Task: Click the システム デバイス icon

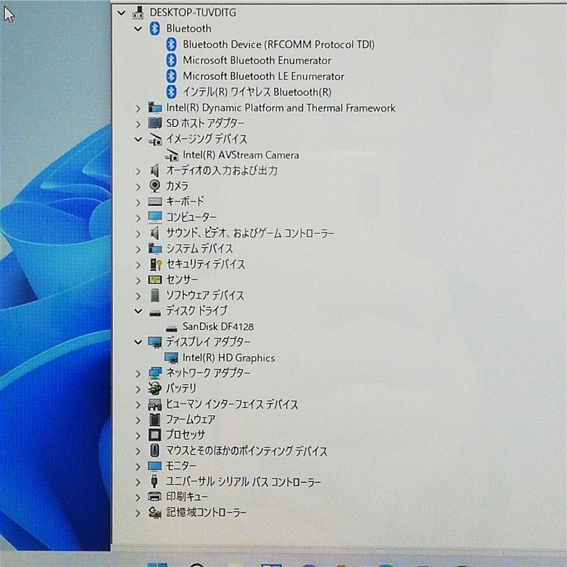Action: pos(155,248)
